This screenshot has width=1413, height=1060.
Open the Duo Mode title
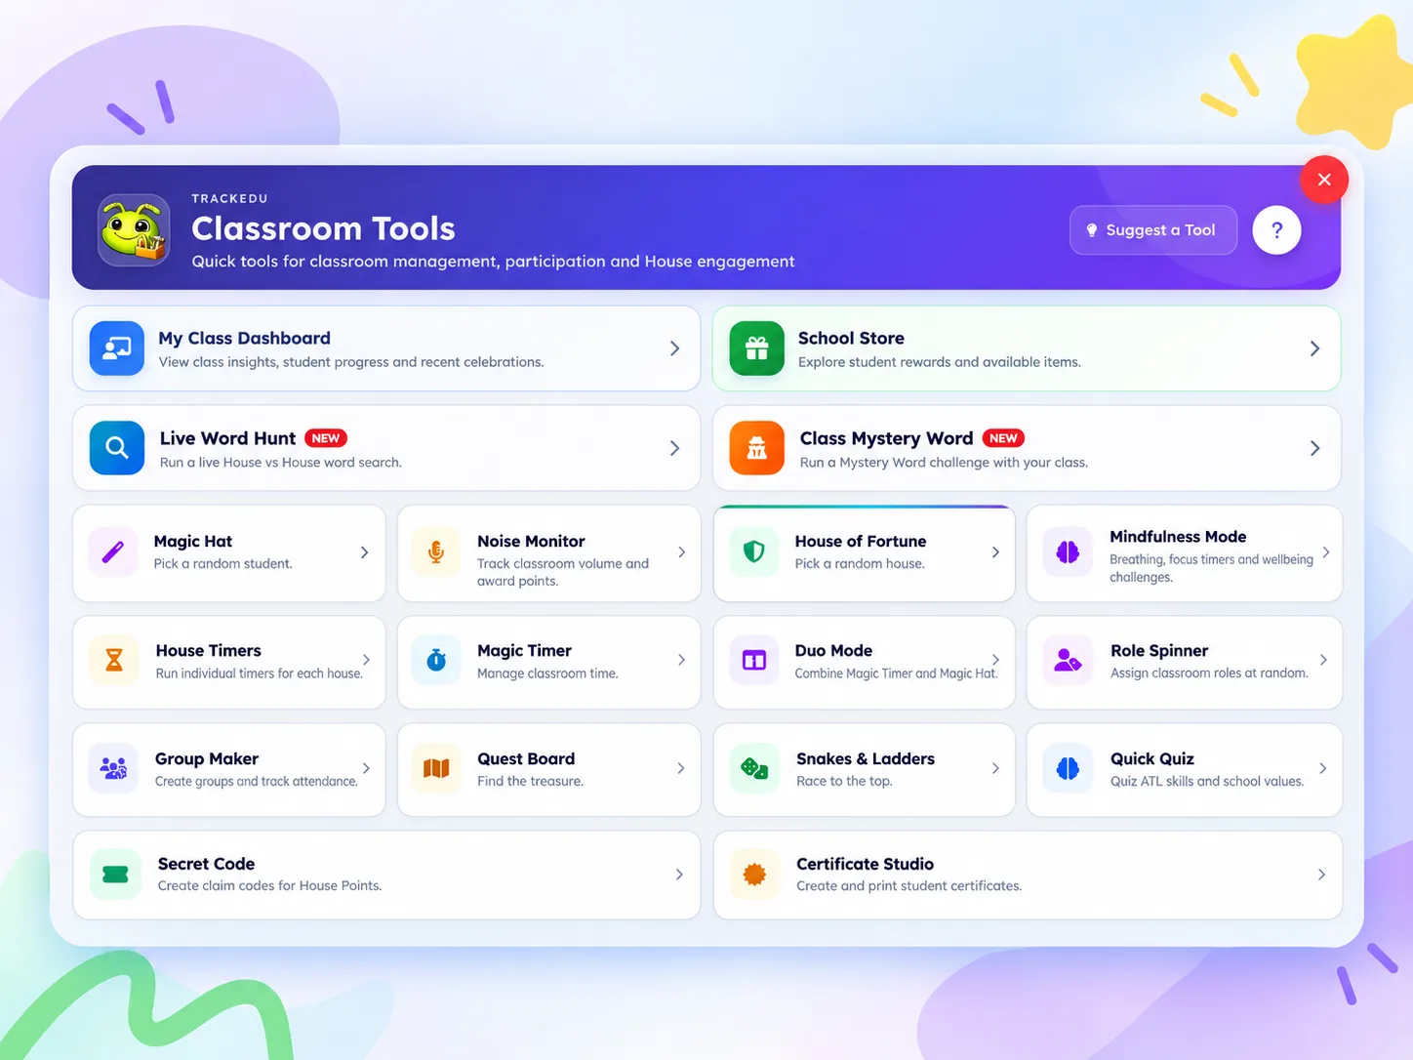833,651
